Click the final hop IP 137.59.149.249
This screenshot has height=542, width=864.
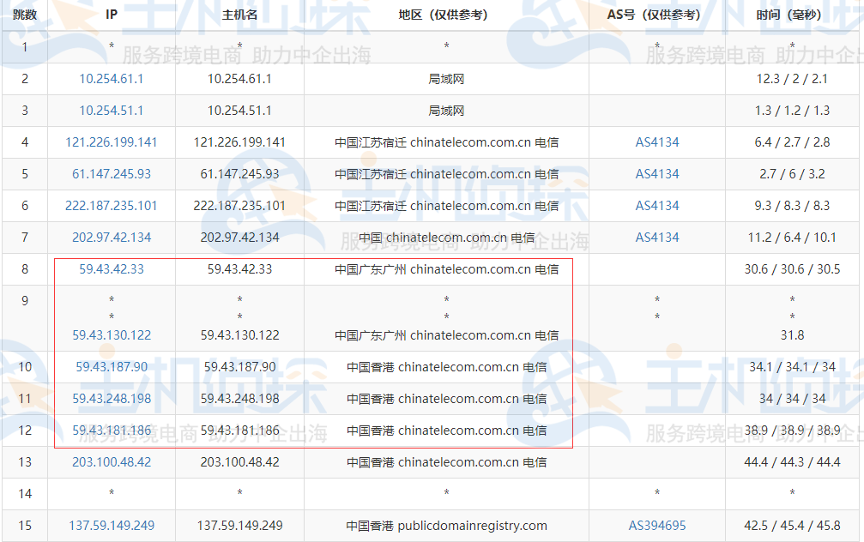[x=111, y=525]
